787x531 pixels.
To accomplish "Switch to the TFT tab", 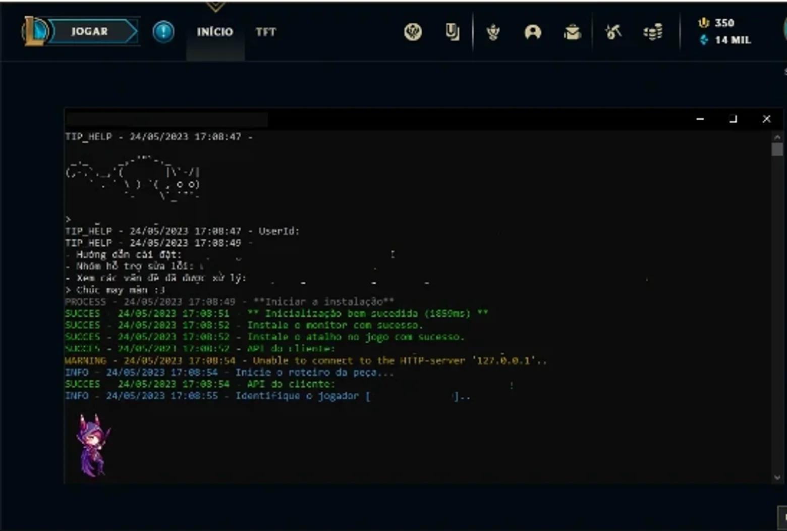I will click(x=266, y=32).
